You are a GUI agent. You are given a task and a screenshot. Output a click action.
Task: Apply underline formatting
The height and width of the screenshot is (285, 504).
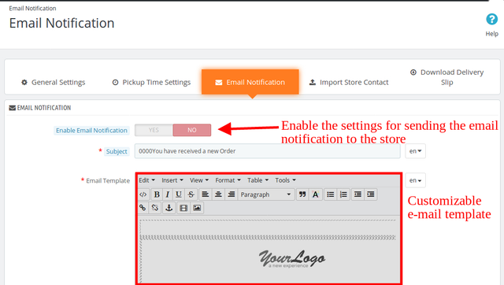pos(179,194)
